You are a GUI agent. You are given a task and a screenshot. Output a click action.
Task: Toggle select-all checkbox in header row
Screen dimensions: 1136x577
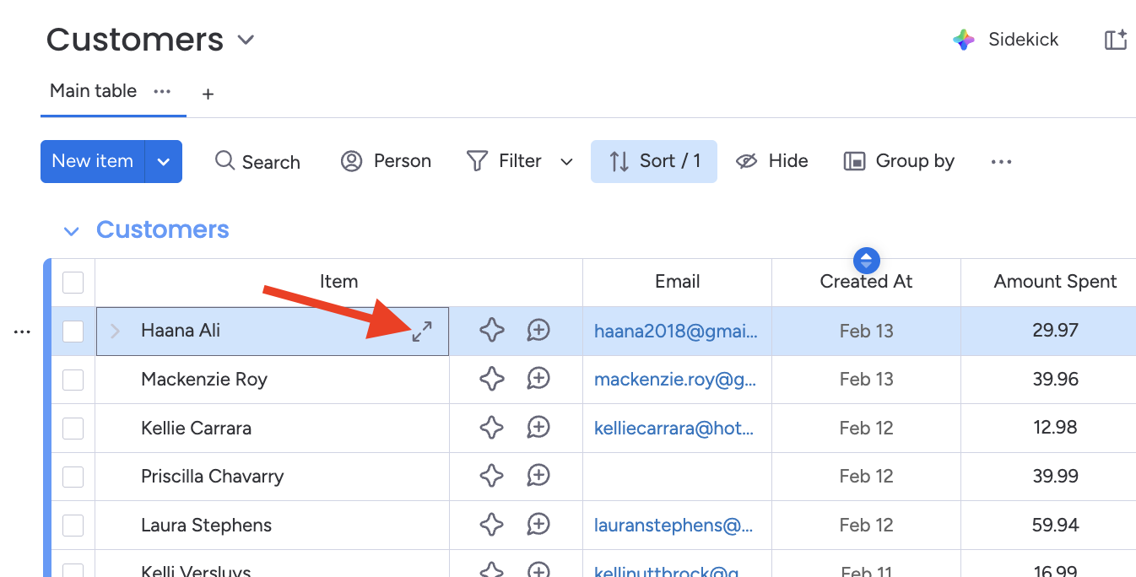coord(73,282)
